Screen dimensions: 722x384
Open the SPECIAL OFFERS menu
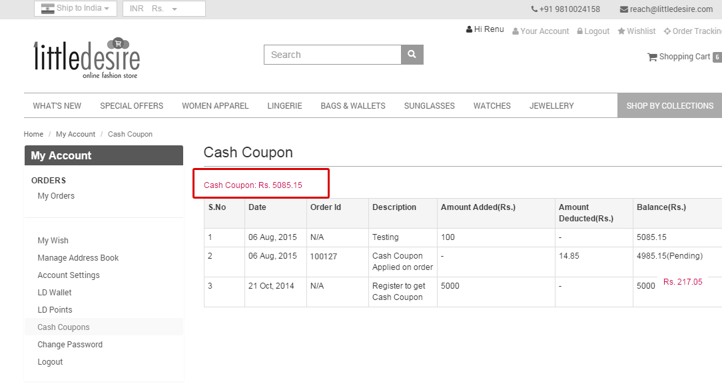click(132, 105)
